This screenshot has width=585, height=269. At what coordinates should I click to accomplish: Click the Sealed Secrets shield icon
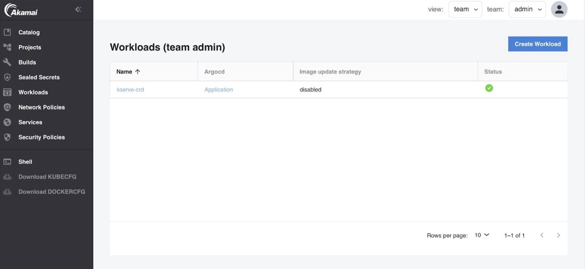coord(7,77)
